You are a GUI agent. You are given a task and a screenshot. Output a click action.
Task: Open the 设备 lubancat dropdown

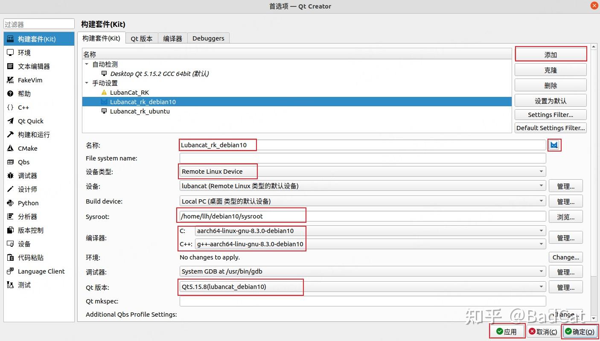(x=363, y=186)
